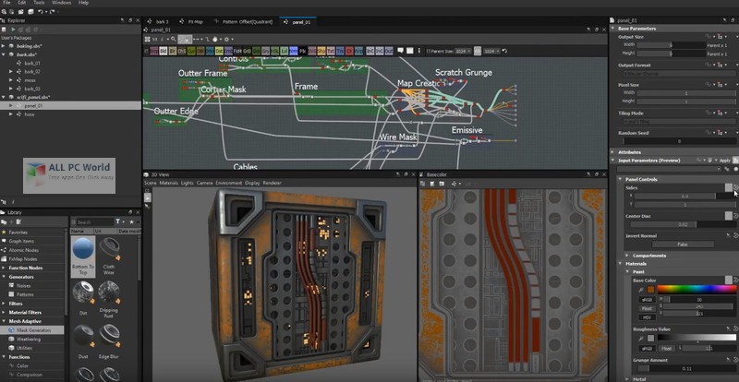Add an FX-Map (FxM) node from toolbar
The width and height of the screenshot is (739, 382).
pos(238,51)
